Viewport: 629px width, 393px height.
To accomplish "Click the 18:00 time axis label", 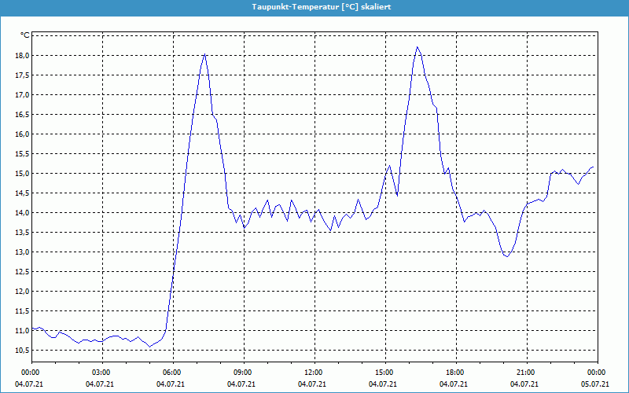I will [455, 373].
